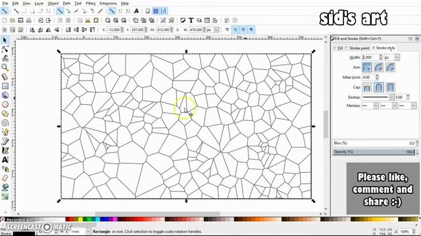Open toolbar units px dropdown
Image resolution: width=421 pixels, height=236 pixels.
tap(216, 29)
